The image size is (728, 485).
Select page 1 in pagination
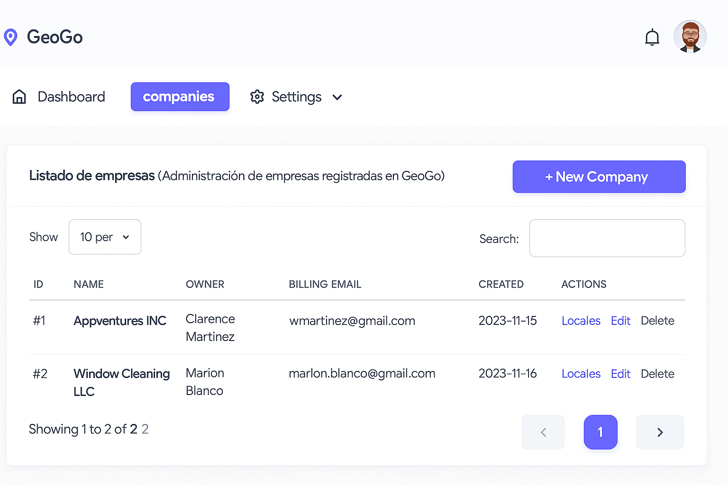click(601, 432)
